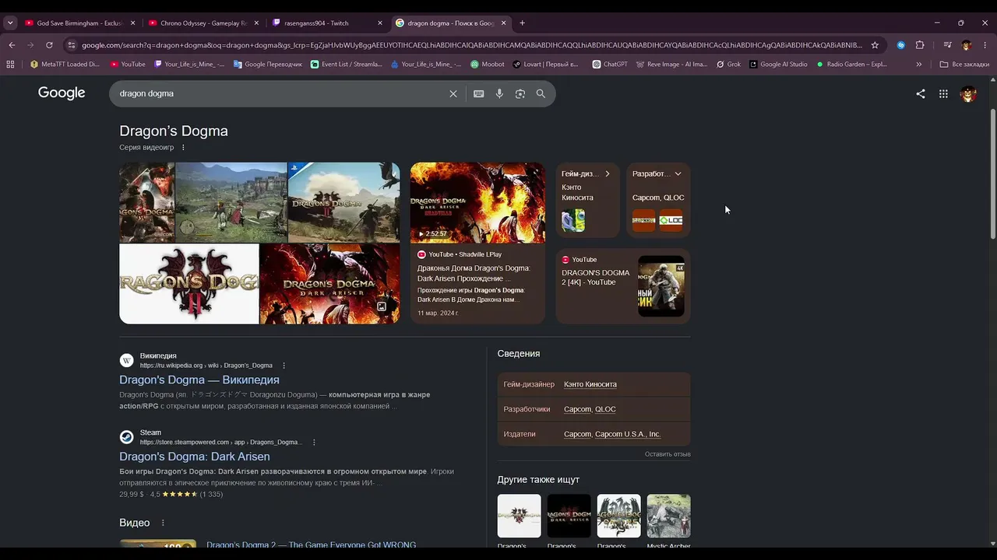Viewport: 997px width, 560px height.
Task: Clear the search query with the X icon
Action: (x=453, y=94)
